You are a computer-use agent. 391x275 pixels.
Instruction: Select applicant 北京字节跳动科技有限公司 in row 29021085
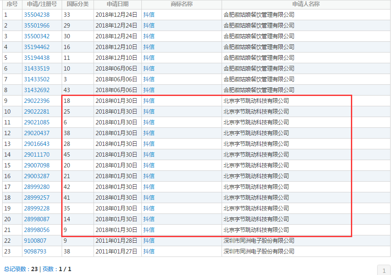tap(256, 122)
